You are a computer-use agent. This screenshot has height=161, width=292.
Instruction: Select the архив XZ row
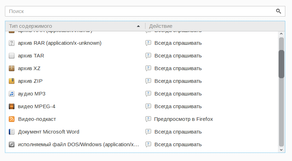pyautogui.click(x=142, y=68)
